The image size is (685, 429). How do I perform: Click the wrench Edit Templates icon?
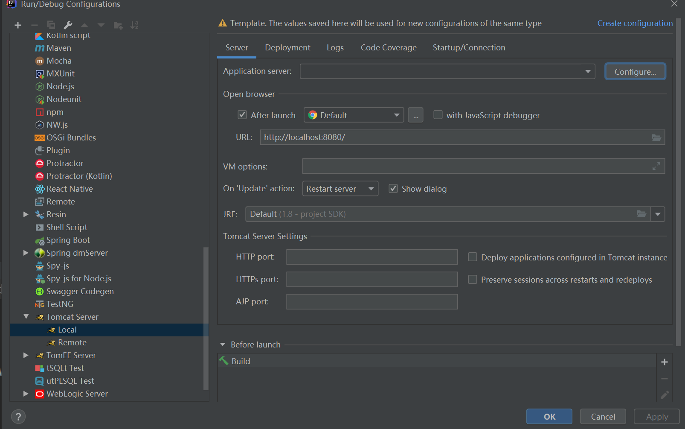68,25
